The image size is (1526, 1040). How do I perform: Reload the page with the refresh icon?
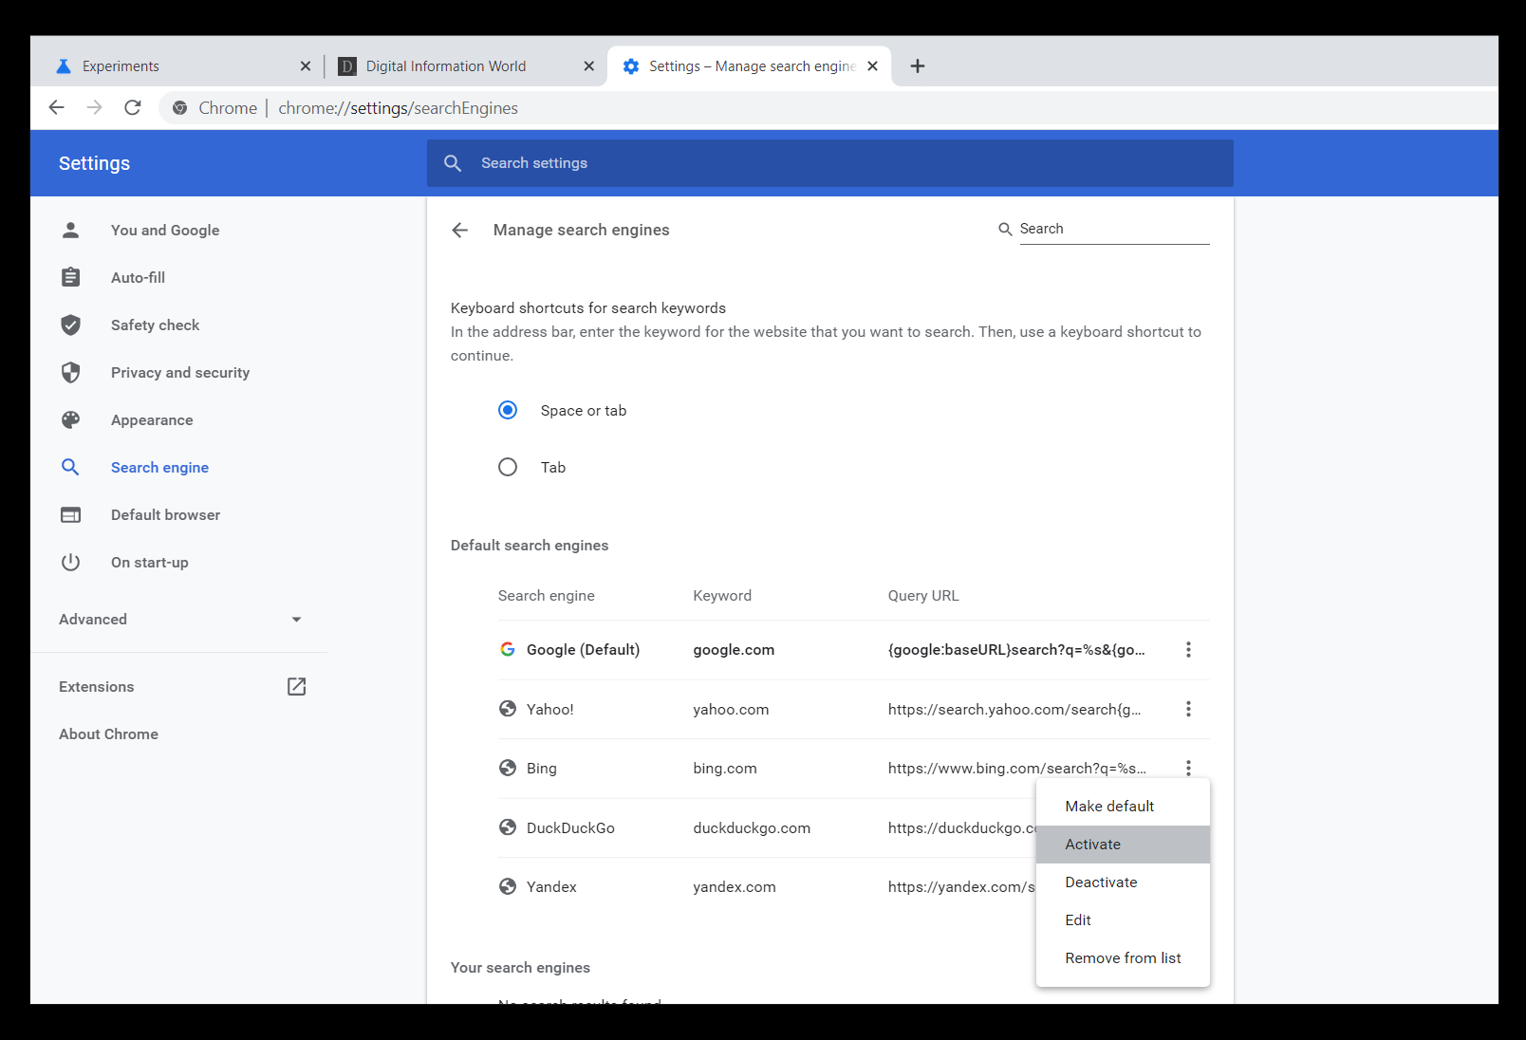[133, 107]
